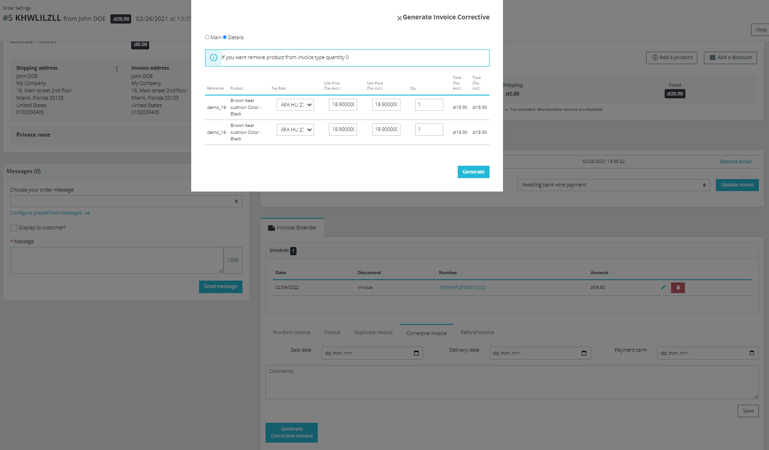Click the Invoices count badge

point(293,251)
